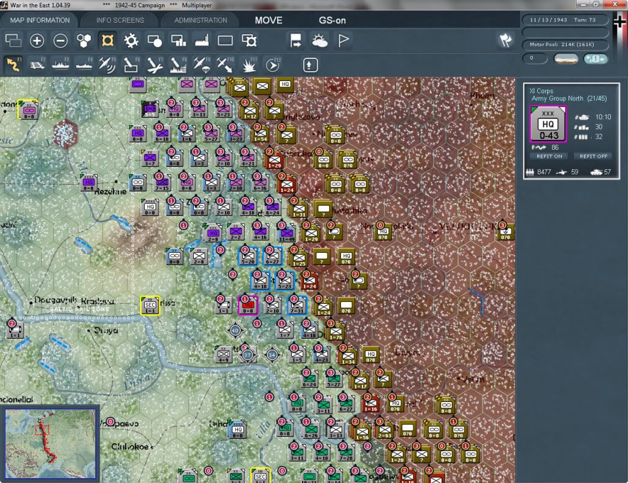Click the airbase marker numbered 34
Viewport: 628px width, 483px height.
[x=272, y=355]
